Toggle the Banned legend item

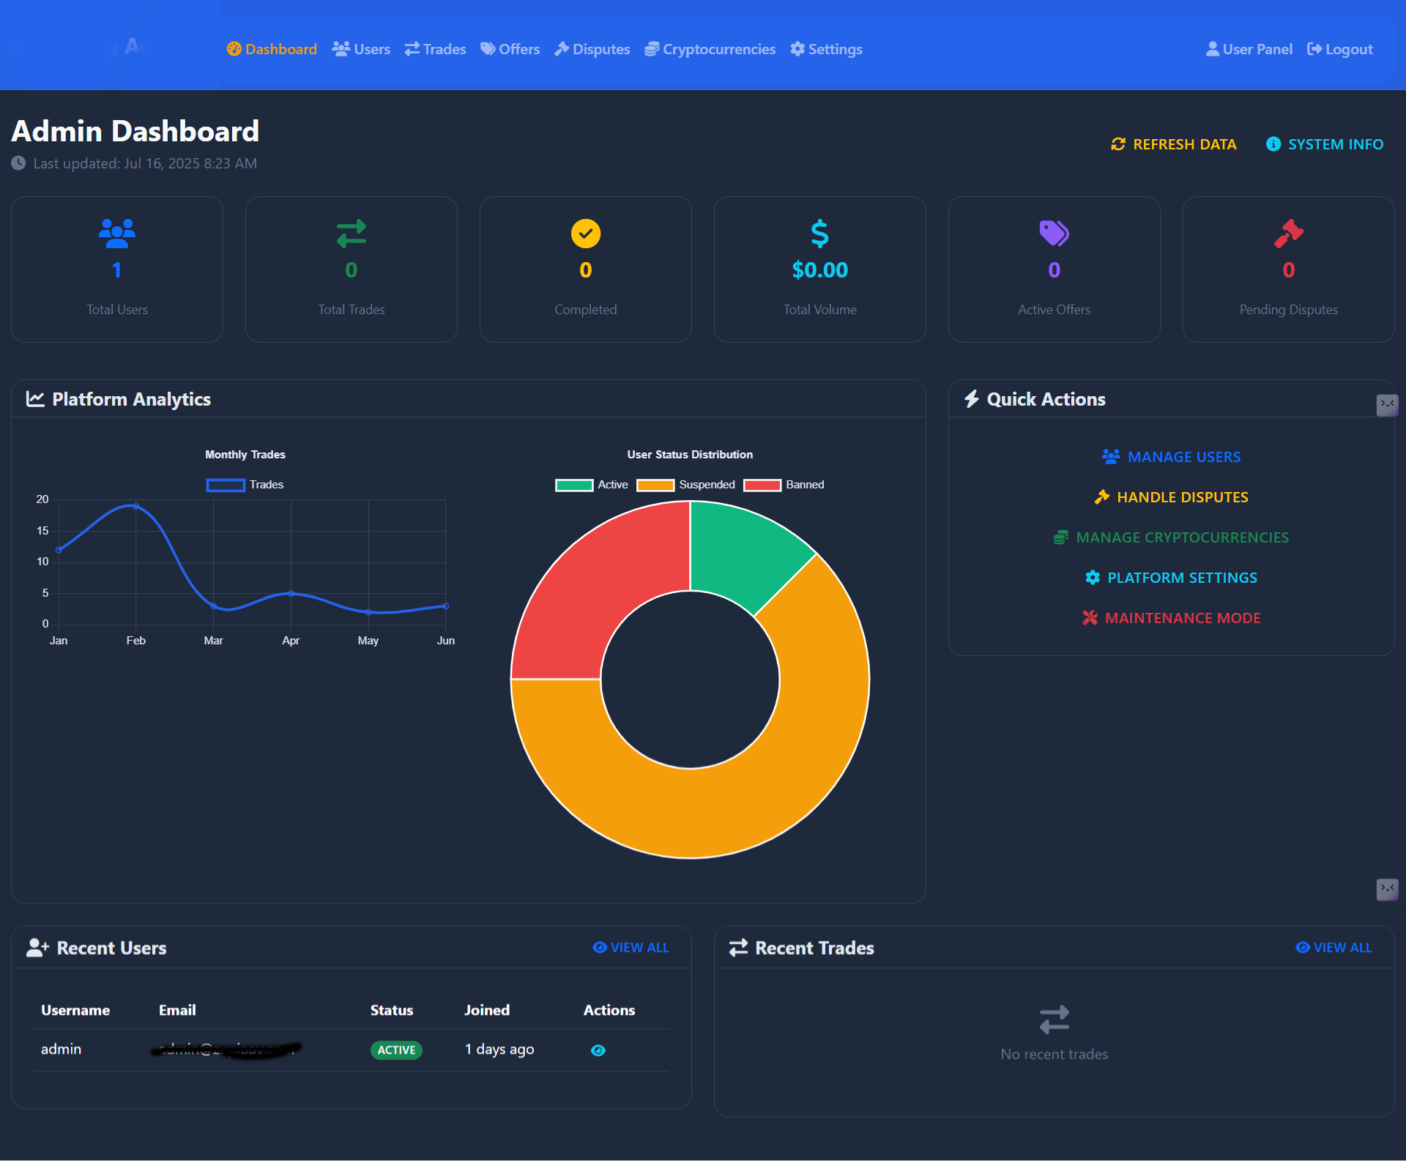click(x=784, y=485)
